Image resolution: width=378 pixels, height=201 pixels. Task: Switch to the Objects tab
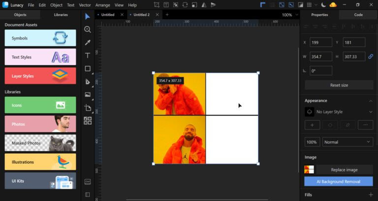tap(20, 15)
